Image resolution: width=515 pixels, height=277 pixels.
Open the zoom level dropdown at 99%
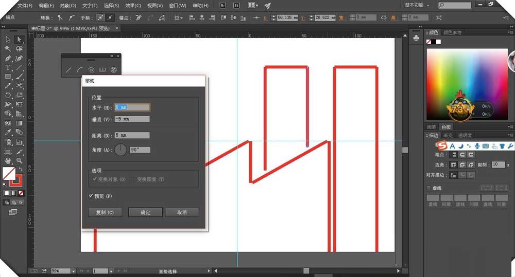click(73, 271)
